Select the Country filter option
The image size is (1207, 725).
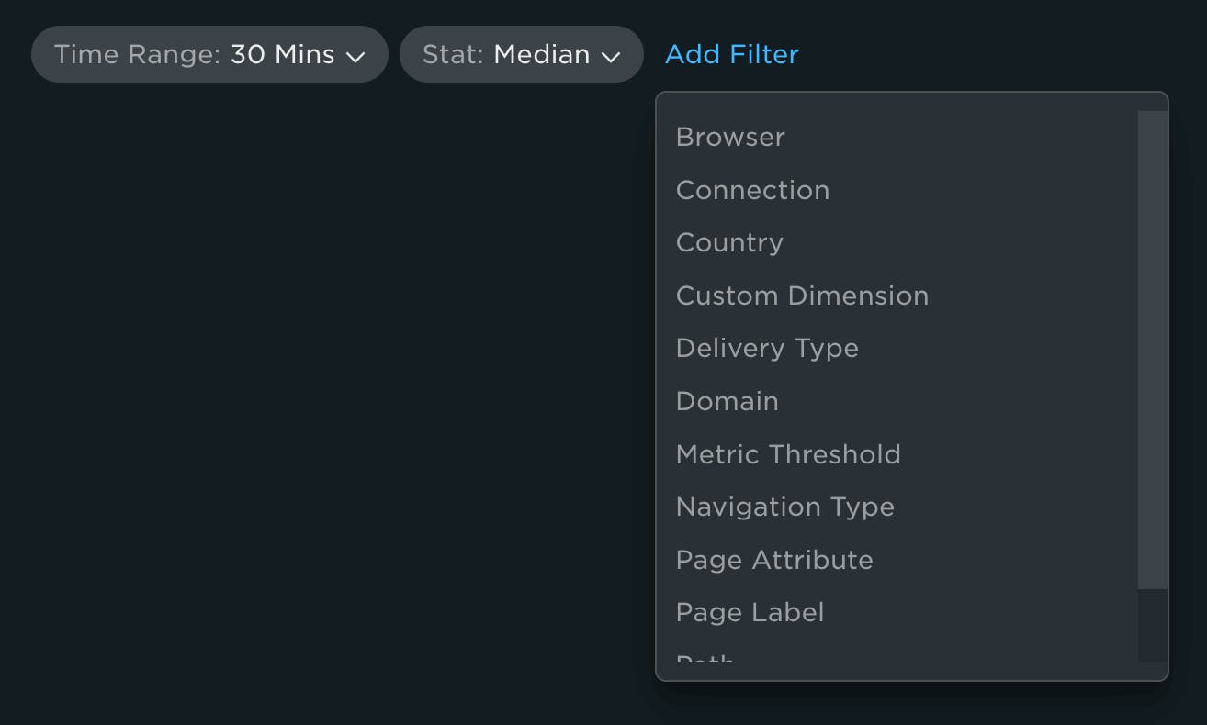(729, 242)
